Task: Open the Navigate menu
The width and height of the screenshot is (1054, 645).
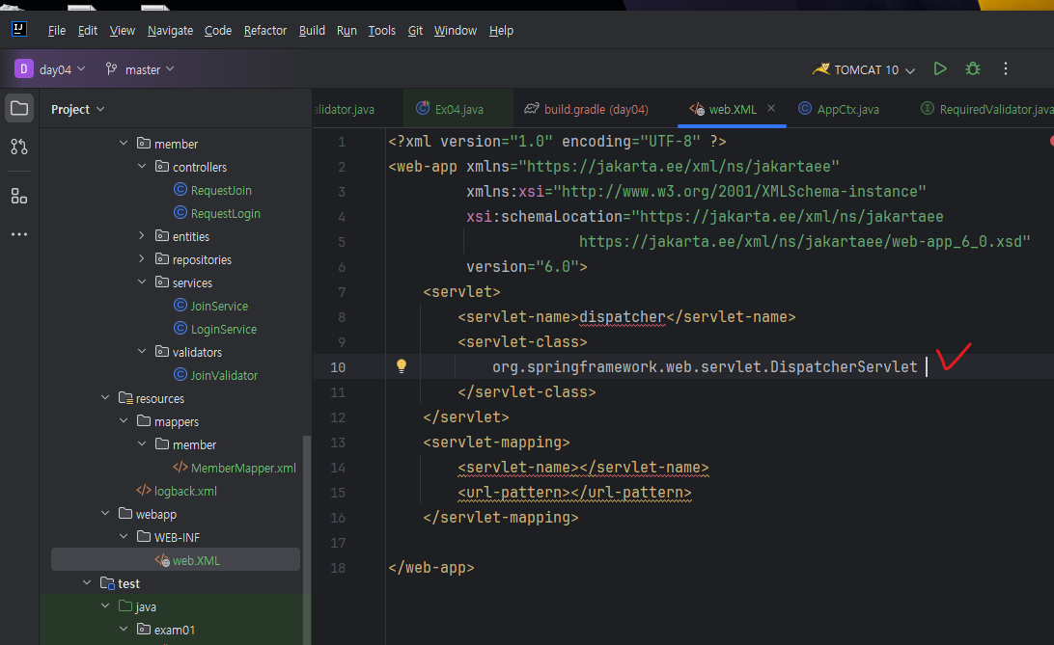Action: (170, 30)
